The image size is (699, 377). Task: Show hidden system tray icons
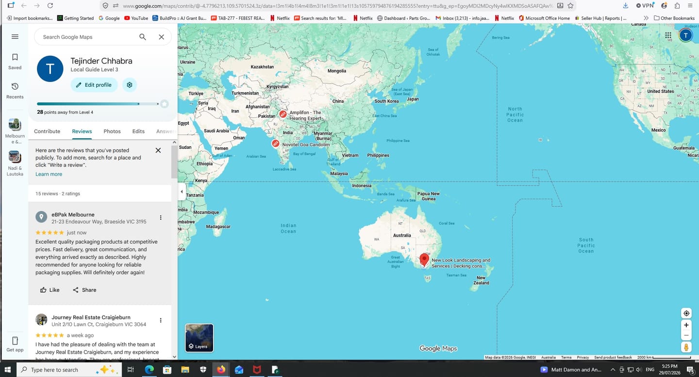pos(613,370)
